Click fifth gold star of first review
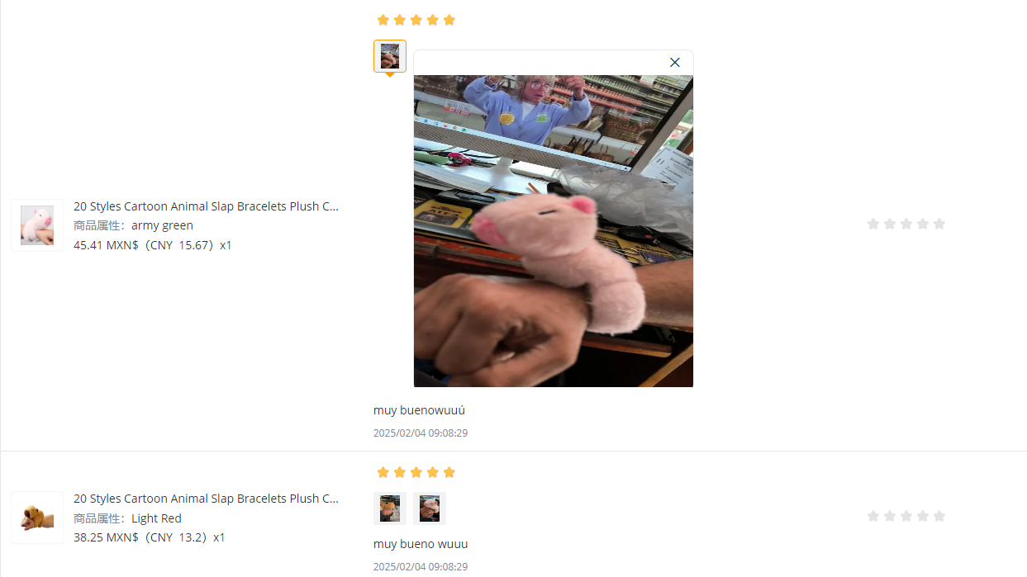This screenshot has height=577, width=1027. 449,20
